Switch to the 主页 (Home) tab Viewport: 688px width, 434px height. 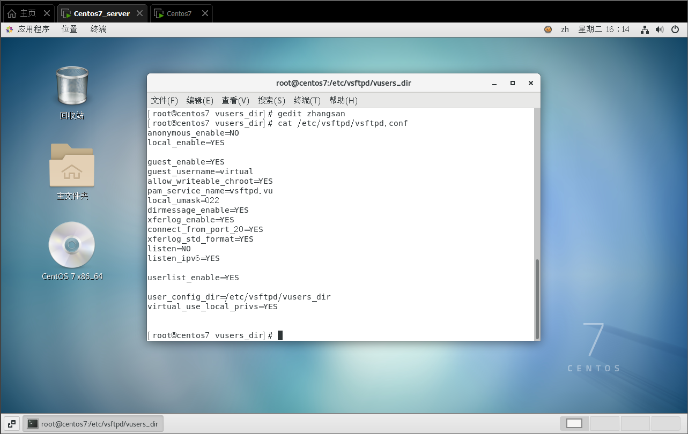[x=27, y=13]
